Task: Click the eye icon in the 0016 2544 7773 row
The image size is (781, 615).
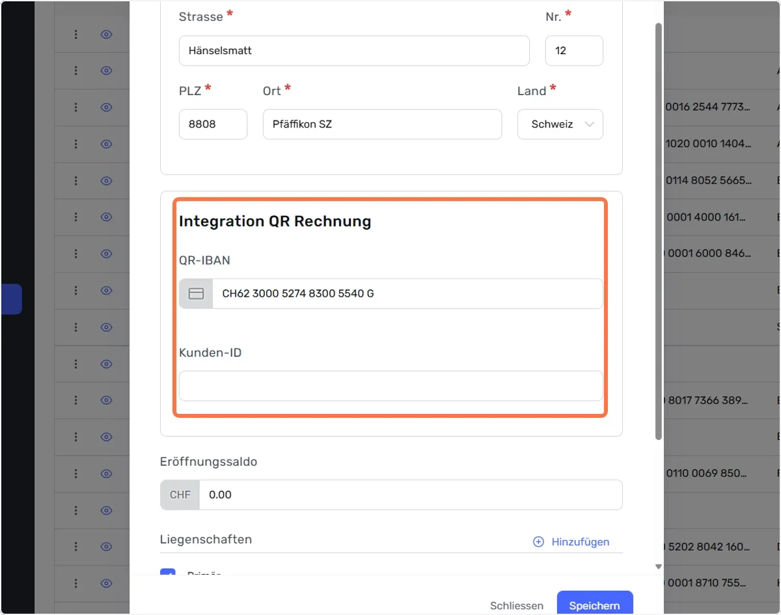Action: pyautogui.click(x=107, y=107)
